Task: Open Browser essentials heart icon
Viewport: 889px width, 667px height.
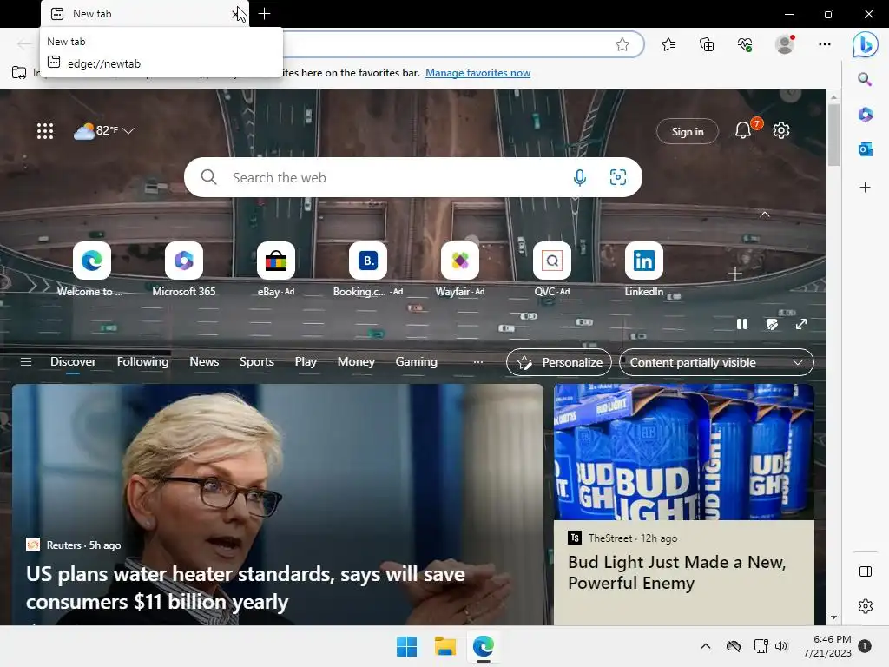Action: (x=745, y=44)
